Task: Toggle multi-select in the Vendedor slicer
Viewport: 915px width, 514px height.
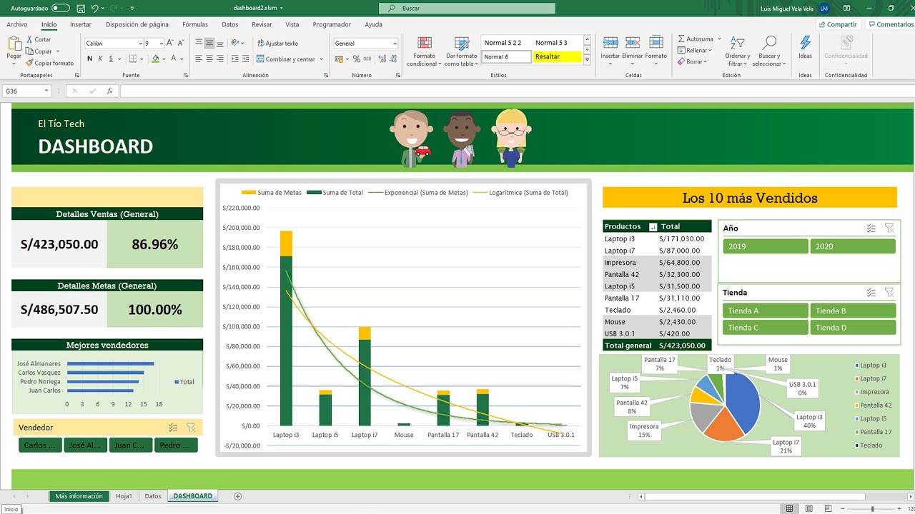Action: [x=173, y=428]
